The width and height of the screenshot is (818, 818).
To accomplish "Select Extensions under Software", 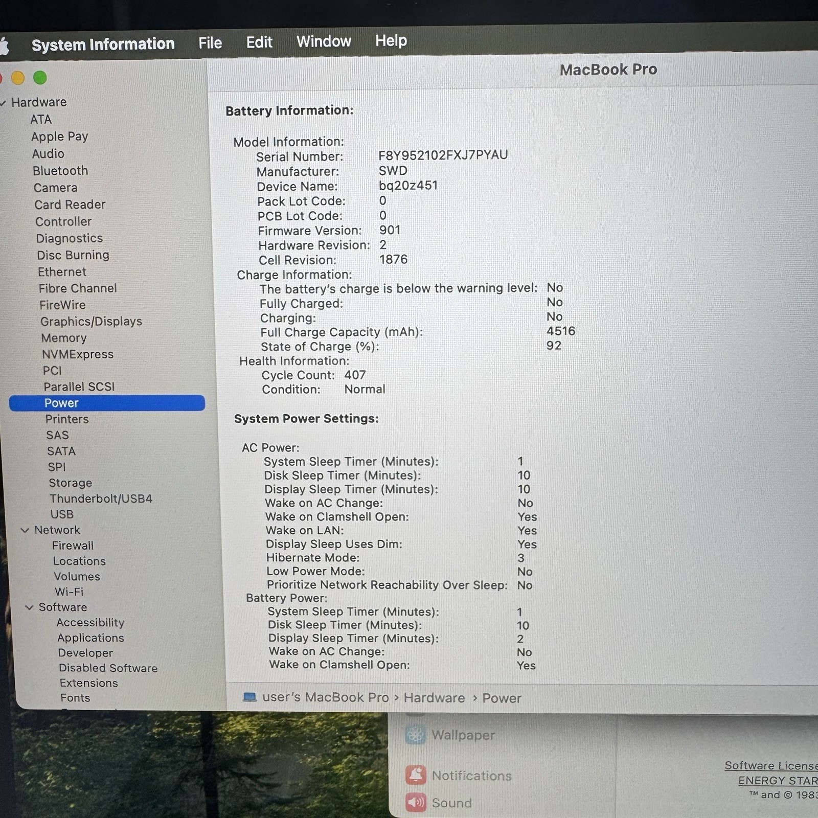I will (89, 683).
